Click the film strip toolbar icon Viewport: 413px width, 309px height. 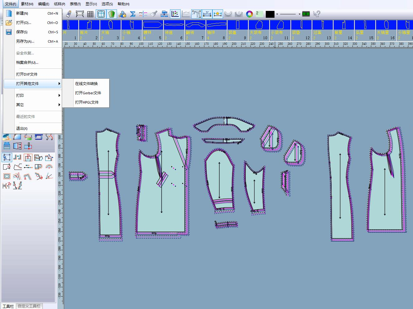click(x=306, y=14)
